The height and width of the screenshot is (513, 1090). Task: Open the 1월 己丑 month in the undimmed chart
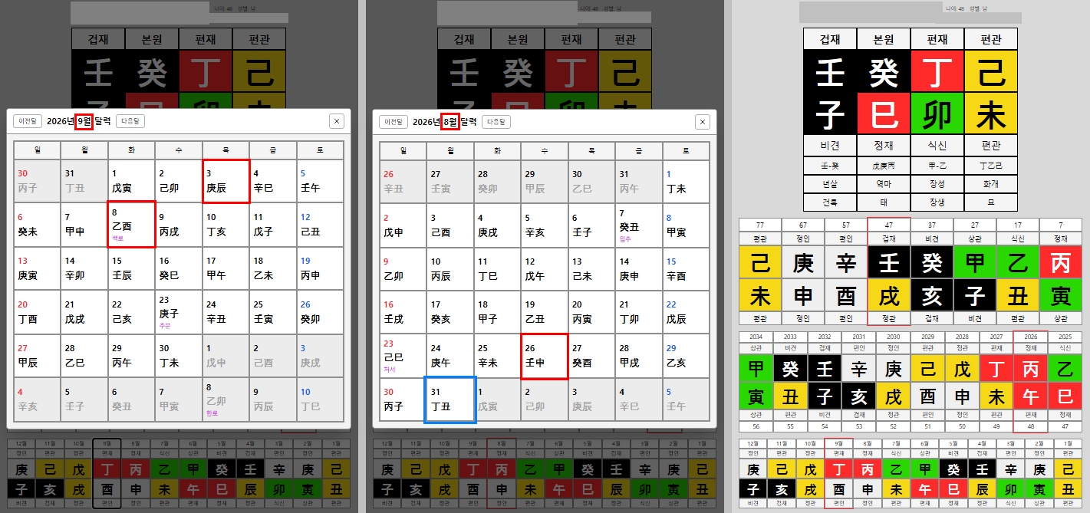click(x=1068, y=473)
